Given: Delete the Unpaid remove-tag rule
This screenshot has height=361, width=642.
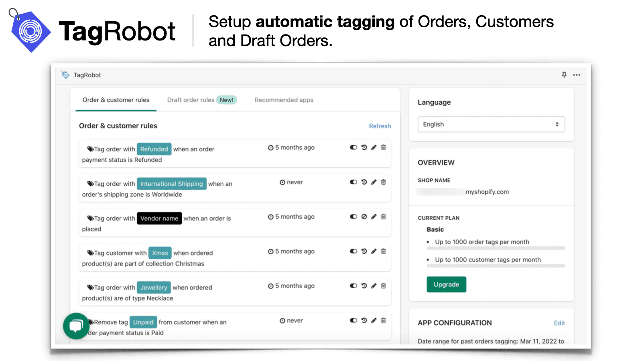Looking at the screenshot, I should point(383,320).
